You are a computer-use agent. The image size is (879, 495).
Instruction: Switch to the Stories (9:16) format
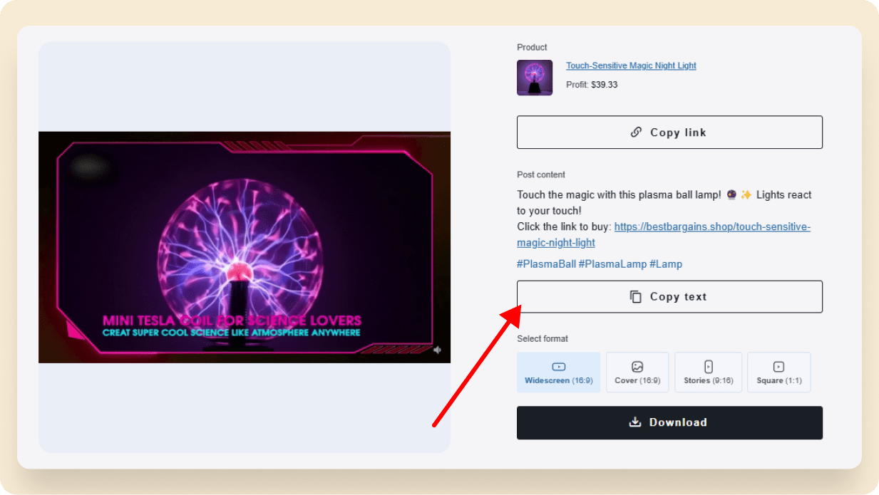708,372
